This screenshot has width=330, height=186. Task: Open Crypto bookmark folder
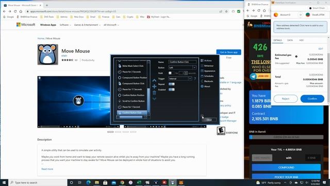[128, 17]
